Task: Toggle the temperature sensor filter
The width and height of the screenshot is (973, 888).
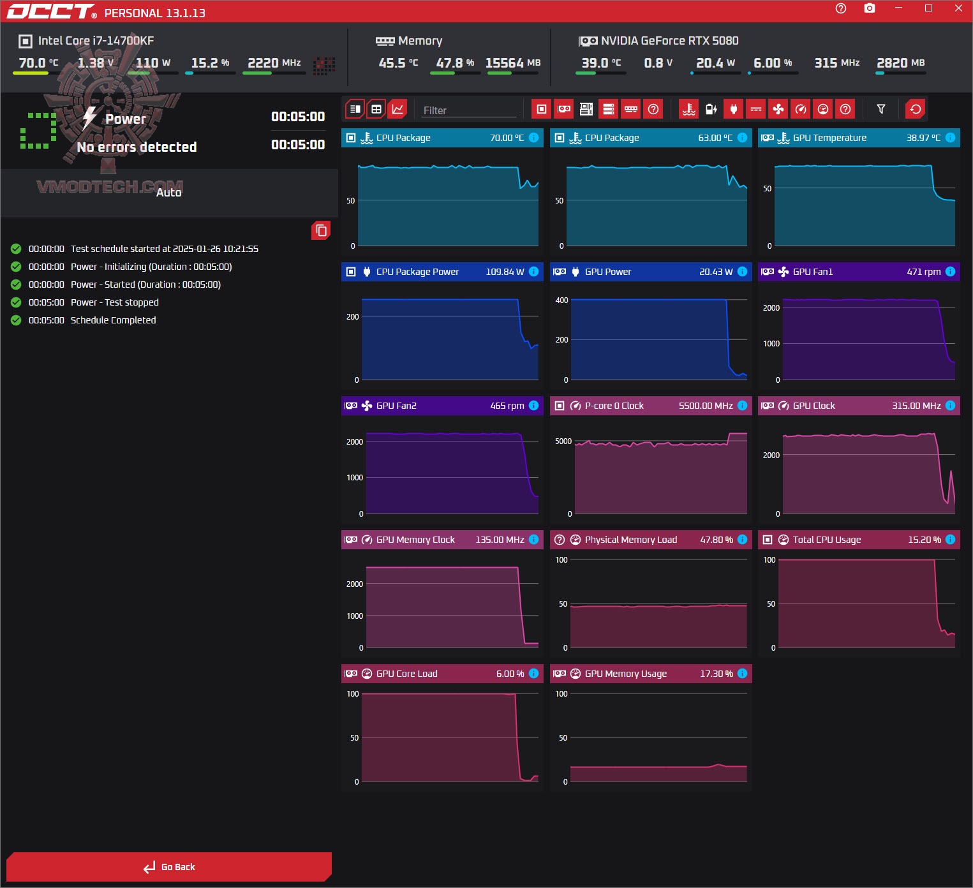Action: 689,109
